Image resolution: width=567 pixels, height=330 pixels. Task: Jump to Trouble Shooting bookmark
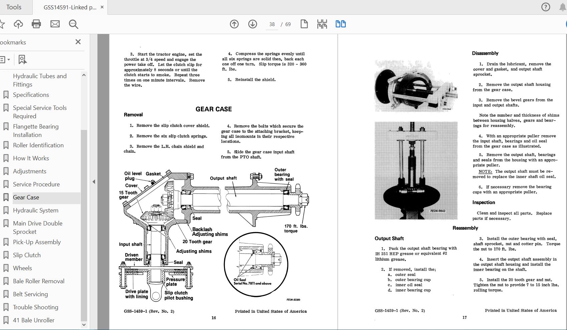pyautogui.click(x=35, y=307)
